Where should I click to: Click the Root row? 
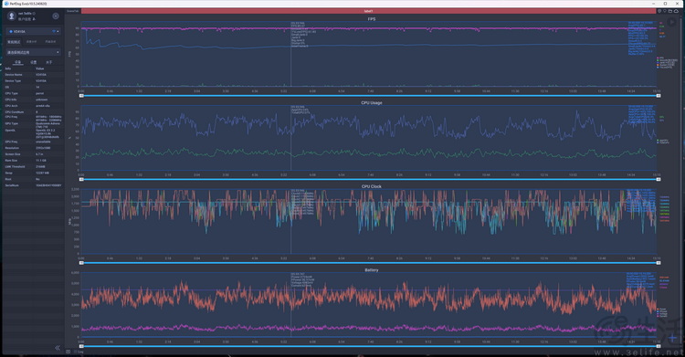[33, 179]
